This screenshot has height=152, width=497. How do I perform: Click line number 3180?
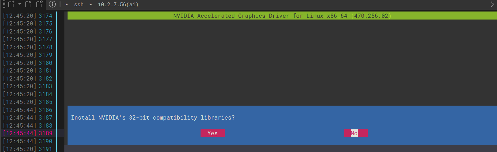tap(45, 63)
